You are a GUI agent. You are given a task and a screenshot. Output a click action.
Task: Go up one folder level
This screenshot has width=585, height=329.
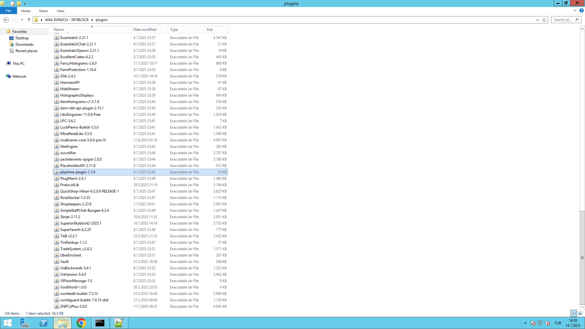pyautogui.click(x=29, y=20)
